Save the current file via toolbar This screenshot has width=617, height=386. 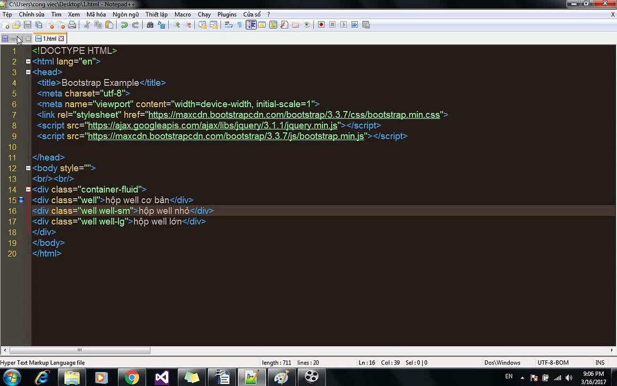pos(27,25)
